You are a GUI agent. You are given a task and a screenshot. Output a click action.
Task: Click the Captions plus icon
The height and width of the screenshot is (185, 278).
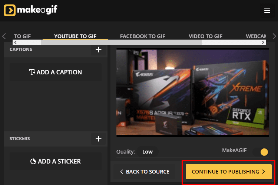[99, 50]
